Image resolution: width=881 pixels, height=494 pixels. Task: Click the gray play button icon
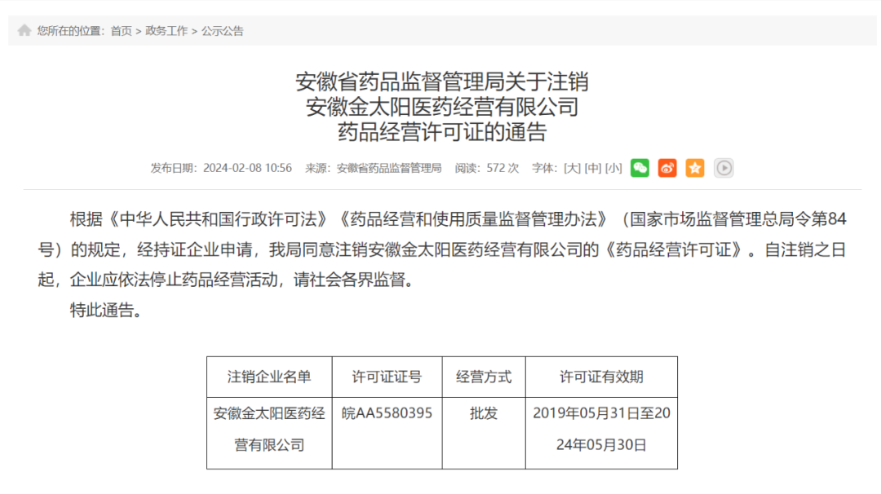724,168
